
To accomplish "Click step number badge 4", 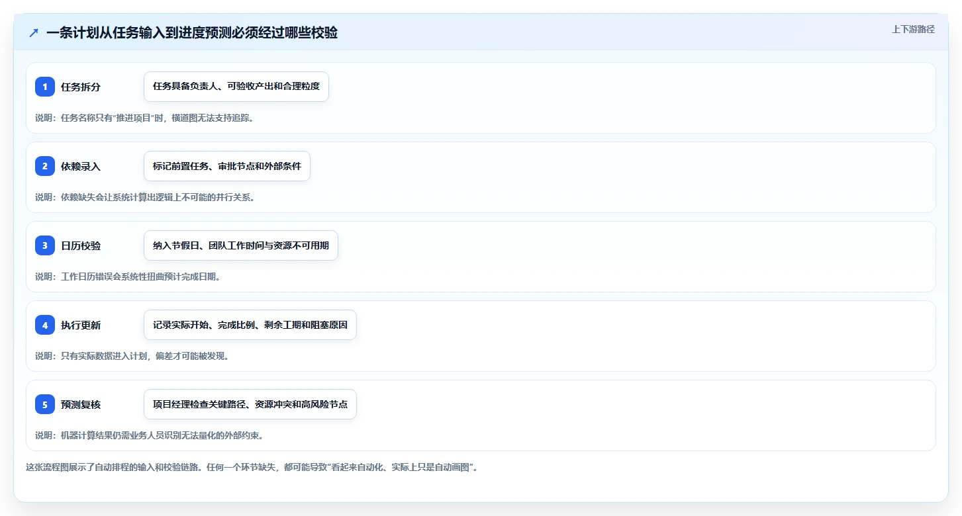I will 45,325.
